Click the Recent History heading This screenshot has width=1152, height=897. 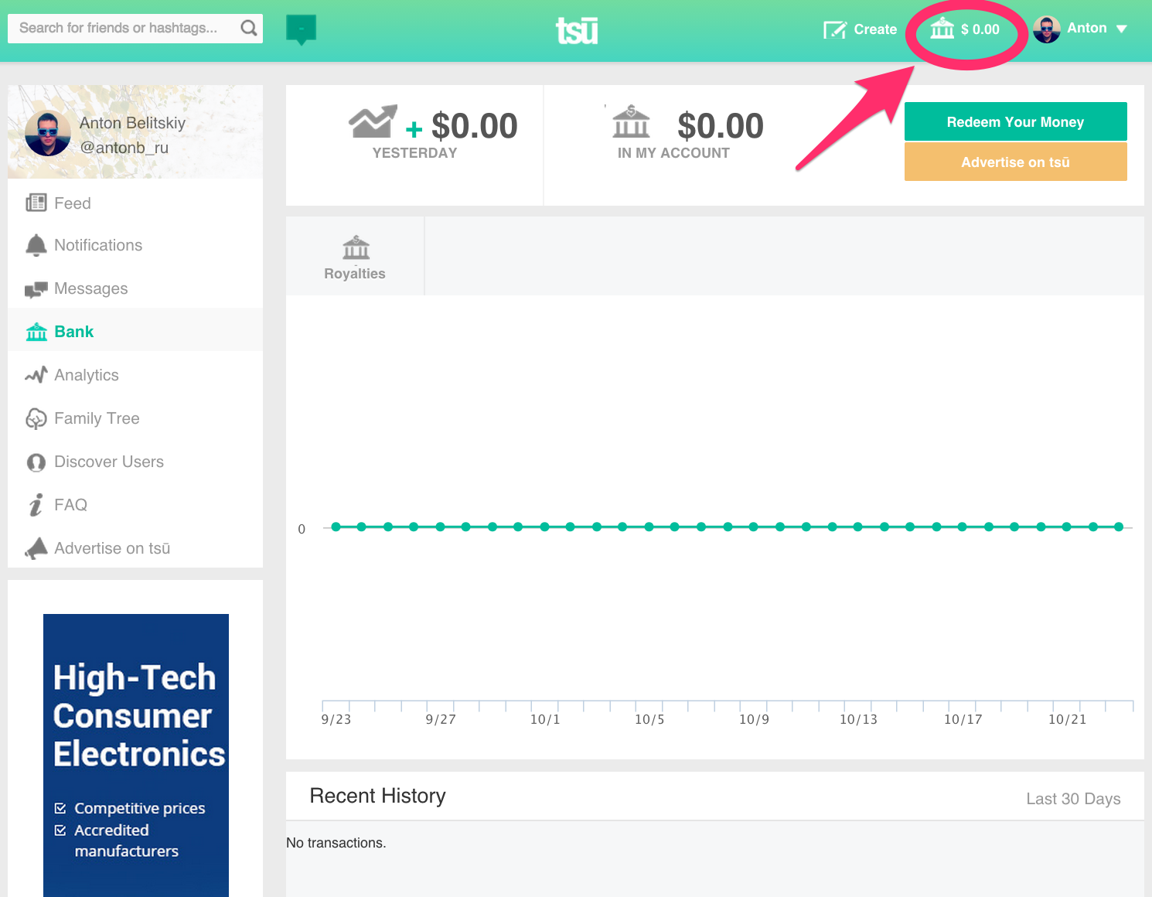coord(377,796)
